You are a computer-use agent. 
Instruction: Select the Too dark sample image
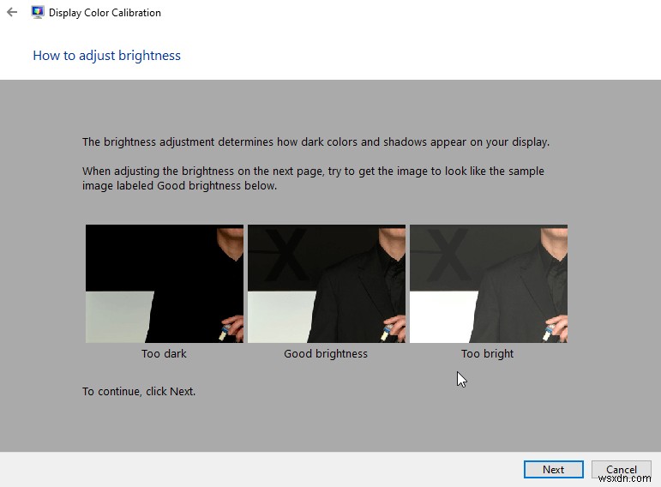coord(165,283)
